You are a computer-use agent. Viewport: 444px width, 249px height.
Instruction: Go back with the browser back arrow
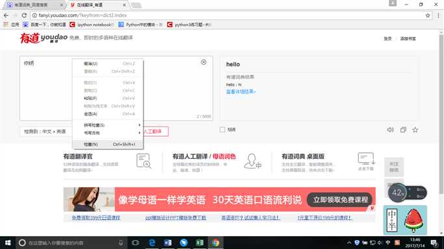(x=7, y=16)
